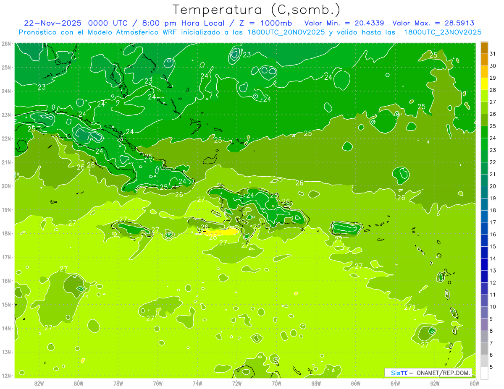Viewport: 504px width, 389px height.
Task: Click the color scale label '29'
Action: coord(493,78)
